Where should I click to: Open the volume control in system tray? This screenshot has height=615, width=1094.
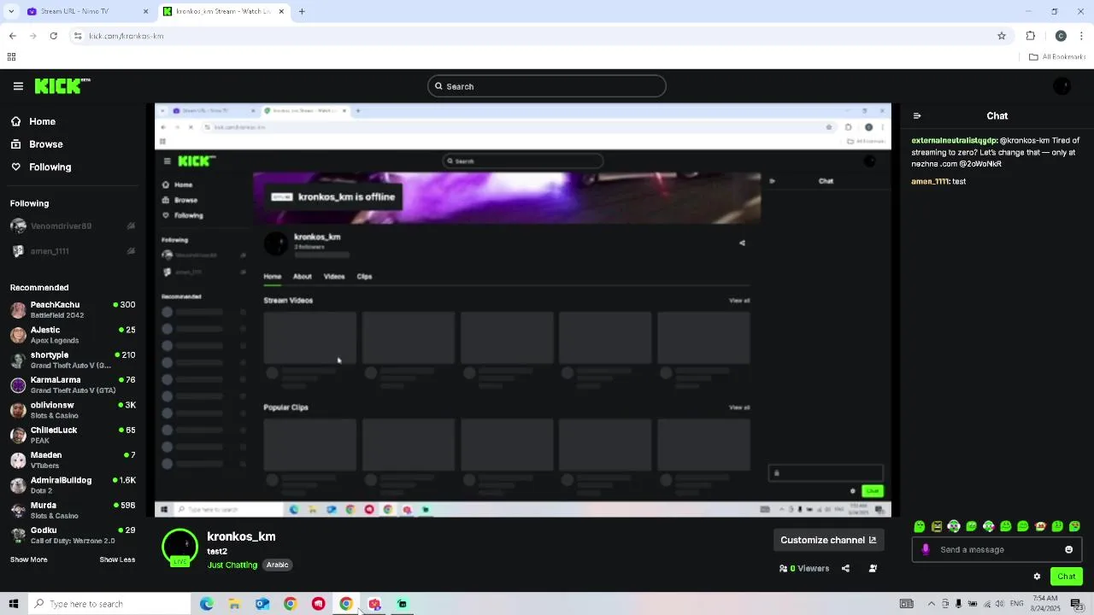(1000, 604)
